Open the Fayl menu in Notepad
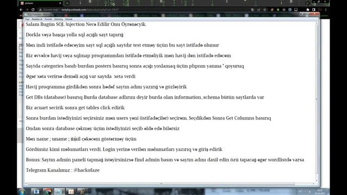The width and height of the screenshot is (347, 195). (x=27, y=19)
